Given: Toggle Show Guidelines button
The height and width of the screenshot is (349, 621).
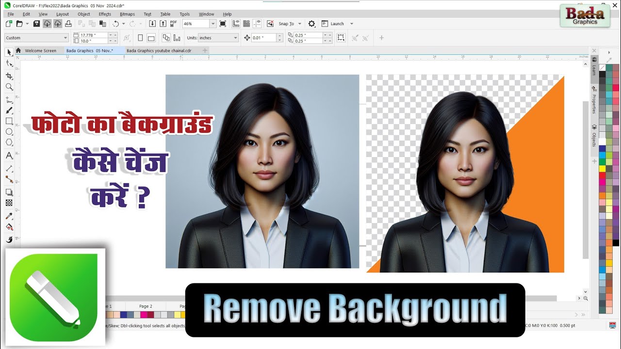Looking at the screenshot, I should point(257,23).
